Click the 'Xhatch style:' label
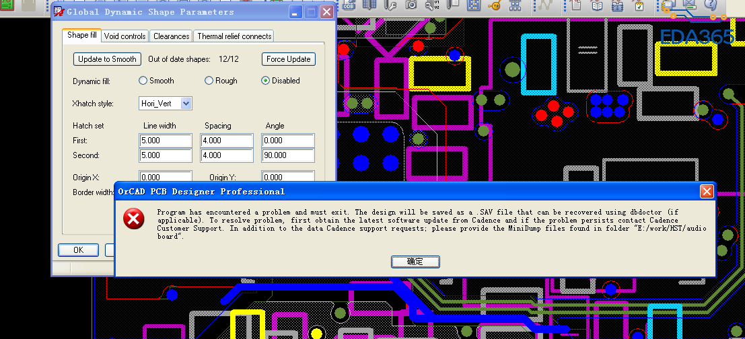This screenshot has width=745, height=339. [93, 104]
